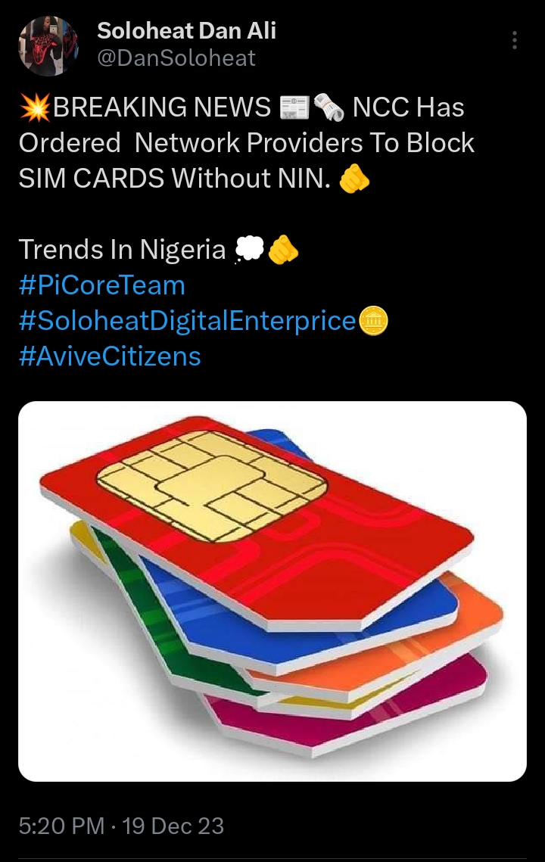Open the three-dot more options menu
Viewport: 545px width, 862px height.
pos(514,40)
